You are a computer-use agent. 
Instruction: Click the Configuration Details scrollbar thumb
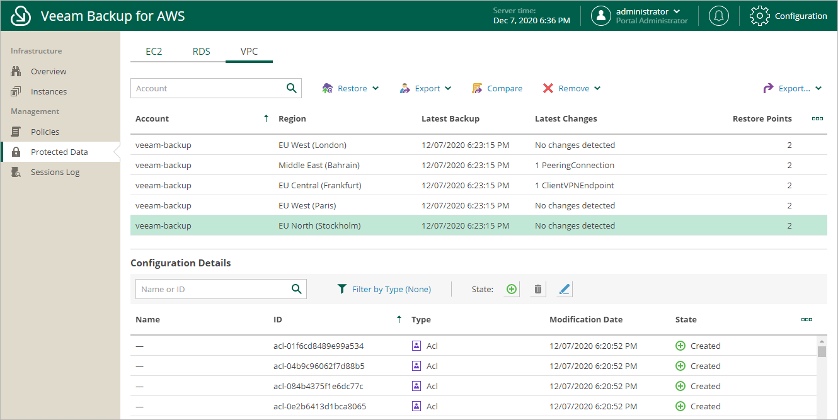(822, 351)
